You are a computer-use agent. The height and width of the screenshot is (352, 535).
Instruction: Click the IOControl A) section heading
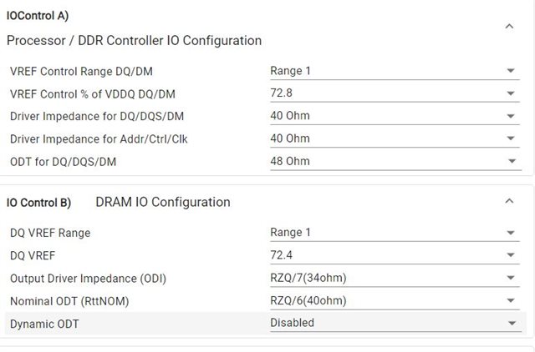(x=38, y=16)
